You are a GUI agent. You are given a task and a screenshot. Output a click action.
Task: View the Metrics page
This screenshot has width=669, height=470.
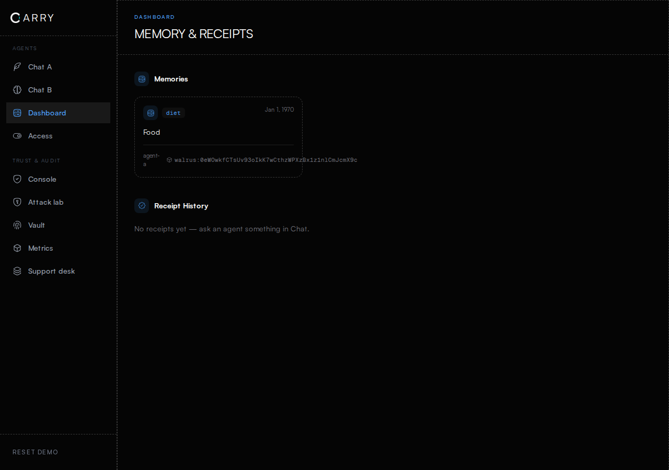58,248
